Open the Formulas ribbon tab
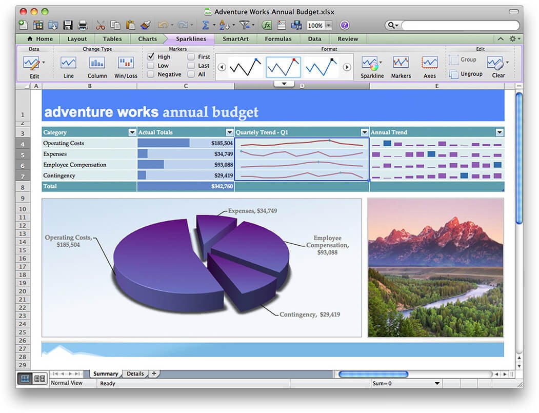Screen dimensions: 539x413 coord(278,38)
